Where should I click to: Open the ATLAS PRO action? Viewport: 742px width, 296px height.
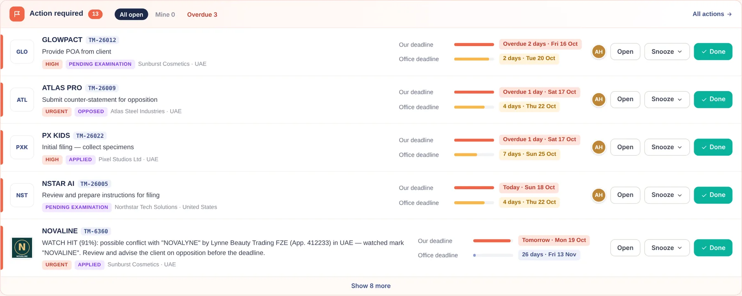625,99
